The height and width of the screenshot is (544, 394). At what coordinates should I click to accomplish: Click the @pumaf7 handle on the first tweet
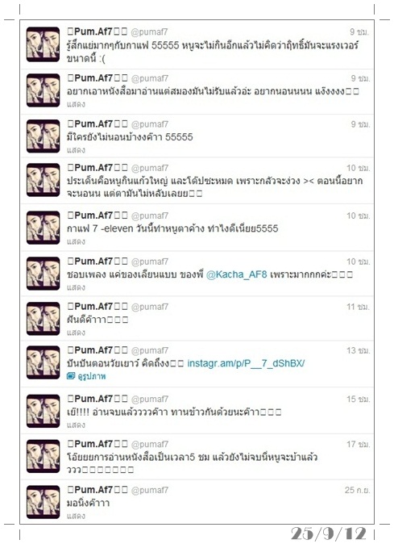coord(149,32)
